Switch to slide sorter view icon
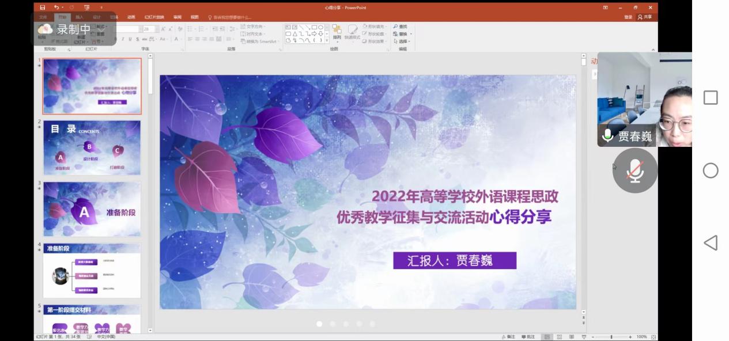Viewport: 729px width, 341px height. 559,337
